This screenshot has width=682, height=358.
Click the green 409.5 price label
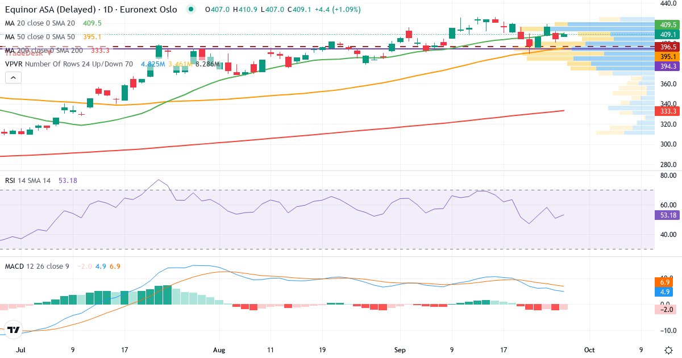coord(668,24)
